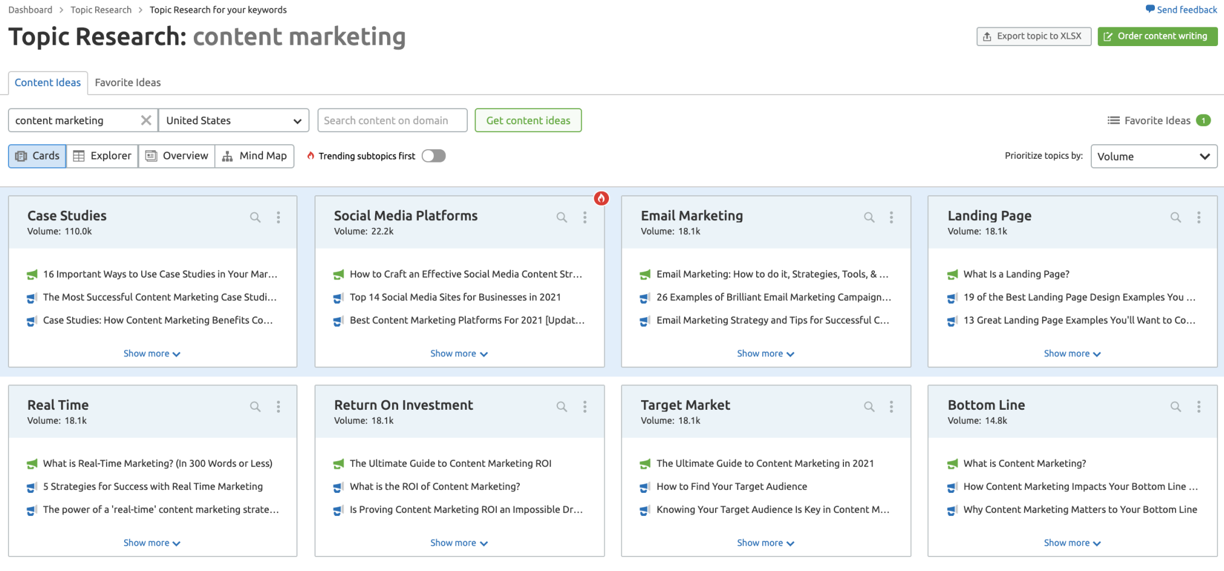
Task: Open three-dot menu on Target Market card
Action: pyautogui.click(x=891, y=407)
